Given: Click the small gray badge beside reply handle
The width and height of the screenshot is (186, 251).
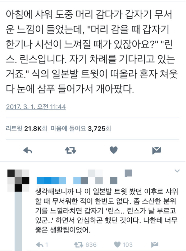Looking at the screenshot, I should coord(128,173).
